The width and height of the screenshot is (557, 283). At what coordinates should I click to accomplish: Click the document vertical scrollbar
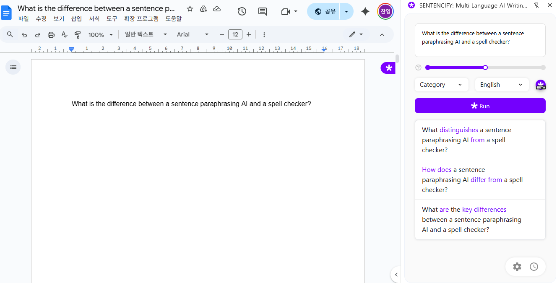[x=397, y=59]
